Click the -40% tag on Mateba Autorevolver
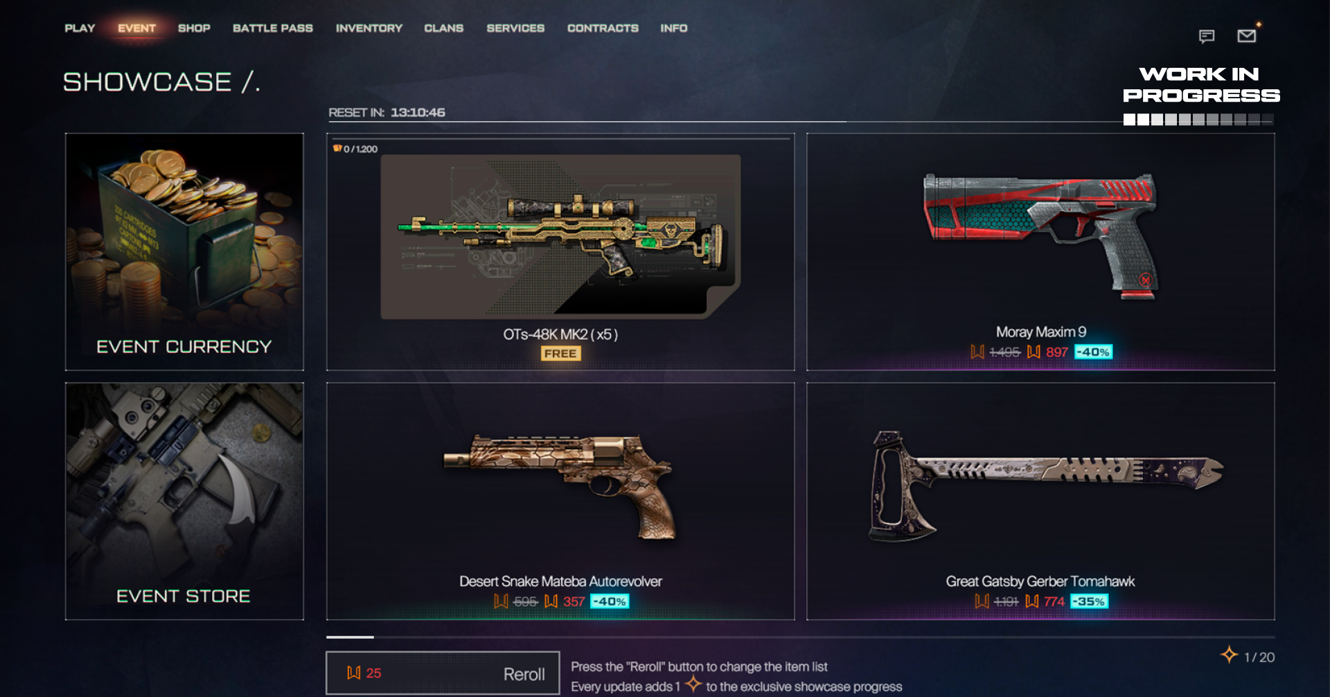 pyautogui.click(x=610, y=601)
